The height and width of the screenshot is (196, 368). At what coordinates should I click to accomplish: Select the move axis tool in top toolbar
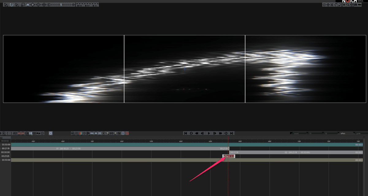click(6, 5)
